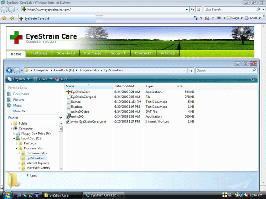The image size is (266, 199).
Task: Expand the Common Files tree node
Action: 19,153
